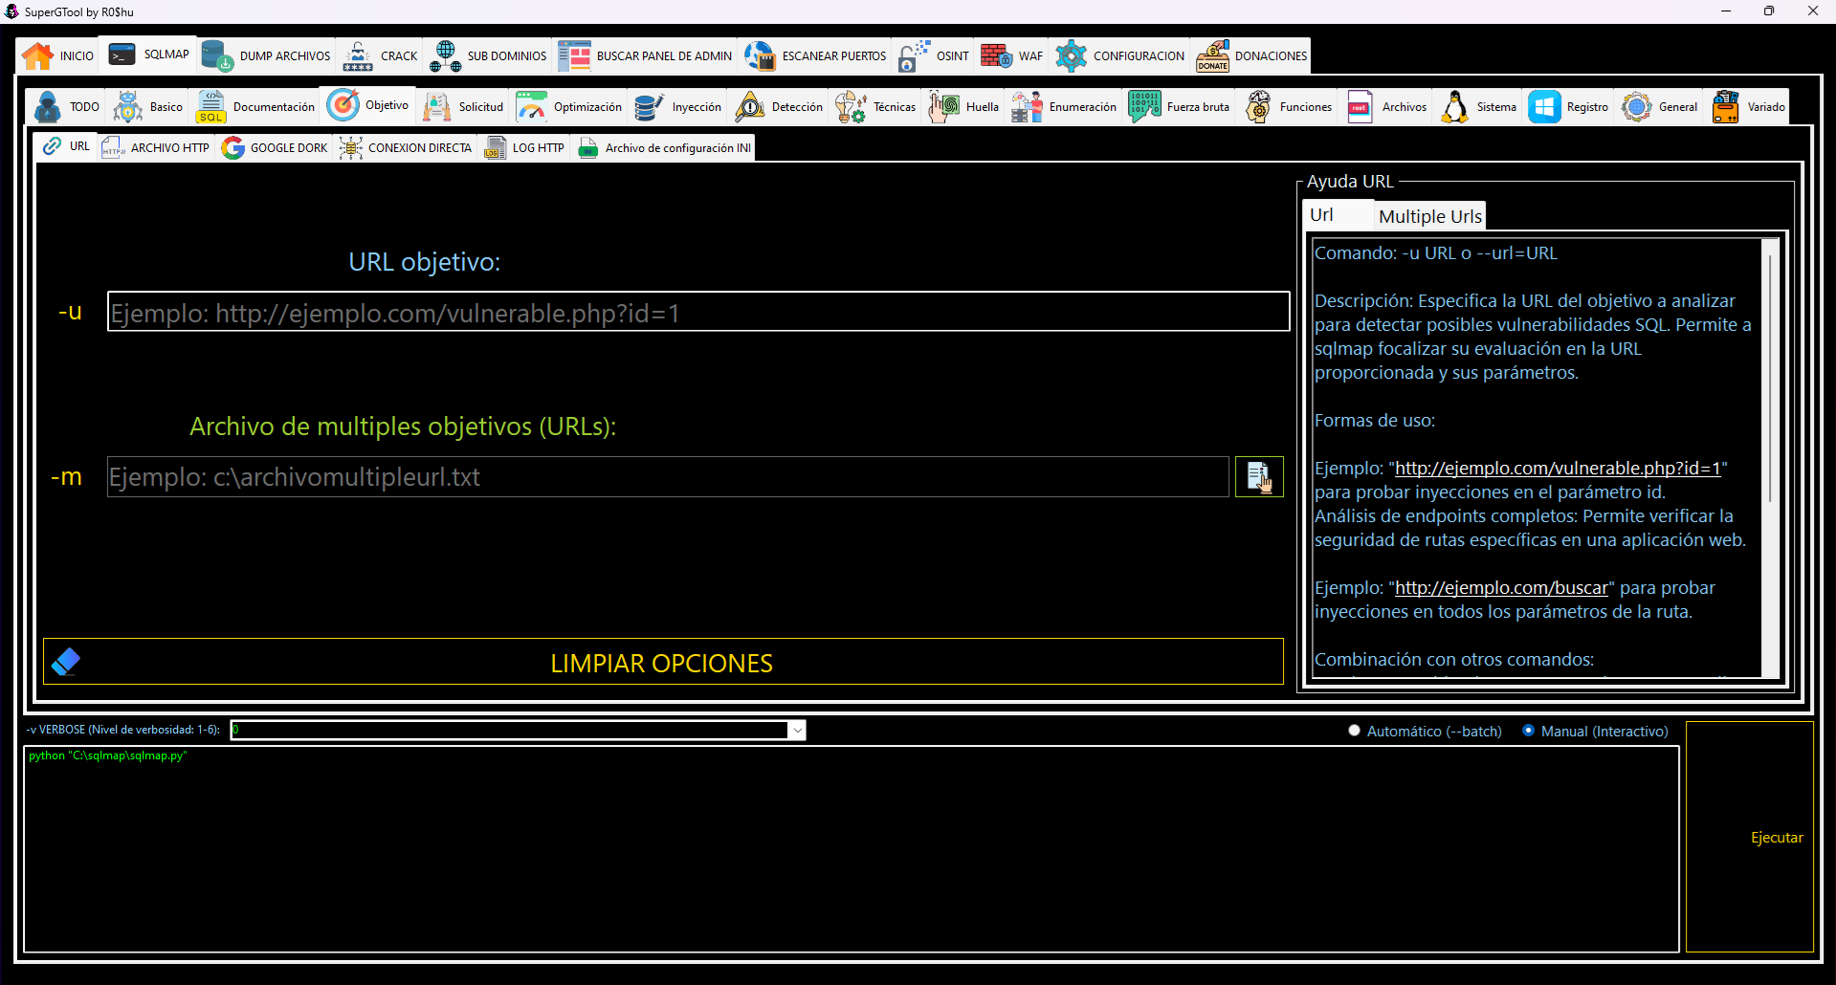
Task: Switch to GOOGLE DORK sub-tab
Action: pyautogui.click(x=274, y=147)
